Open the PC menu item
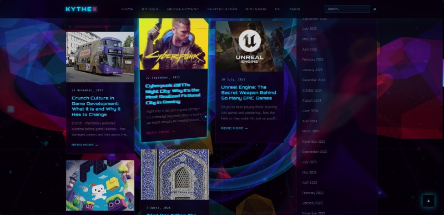 pyautogui.click(x=278, y=9)
